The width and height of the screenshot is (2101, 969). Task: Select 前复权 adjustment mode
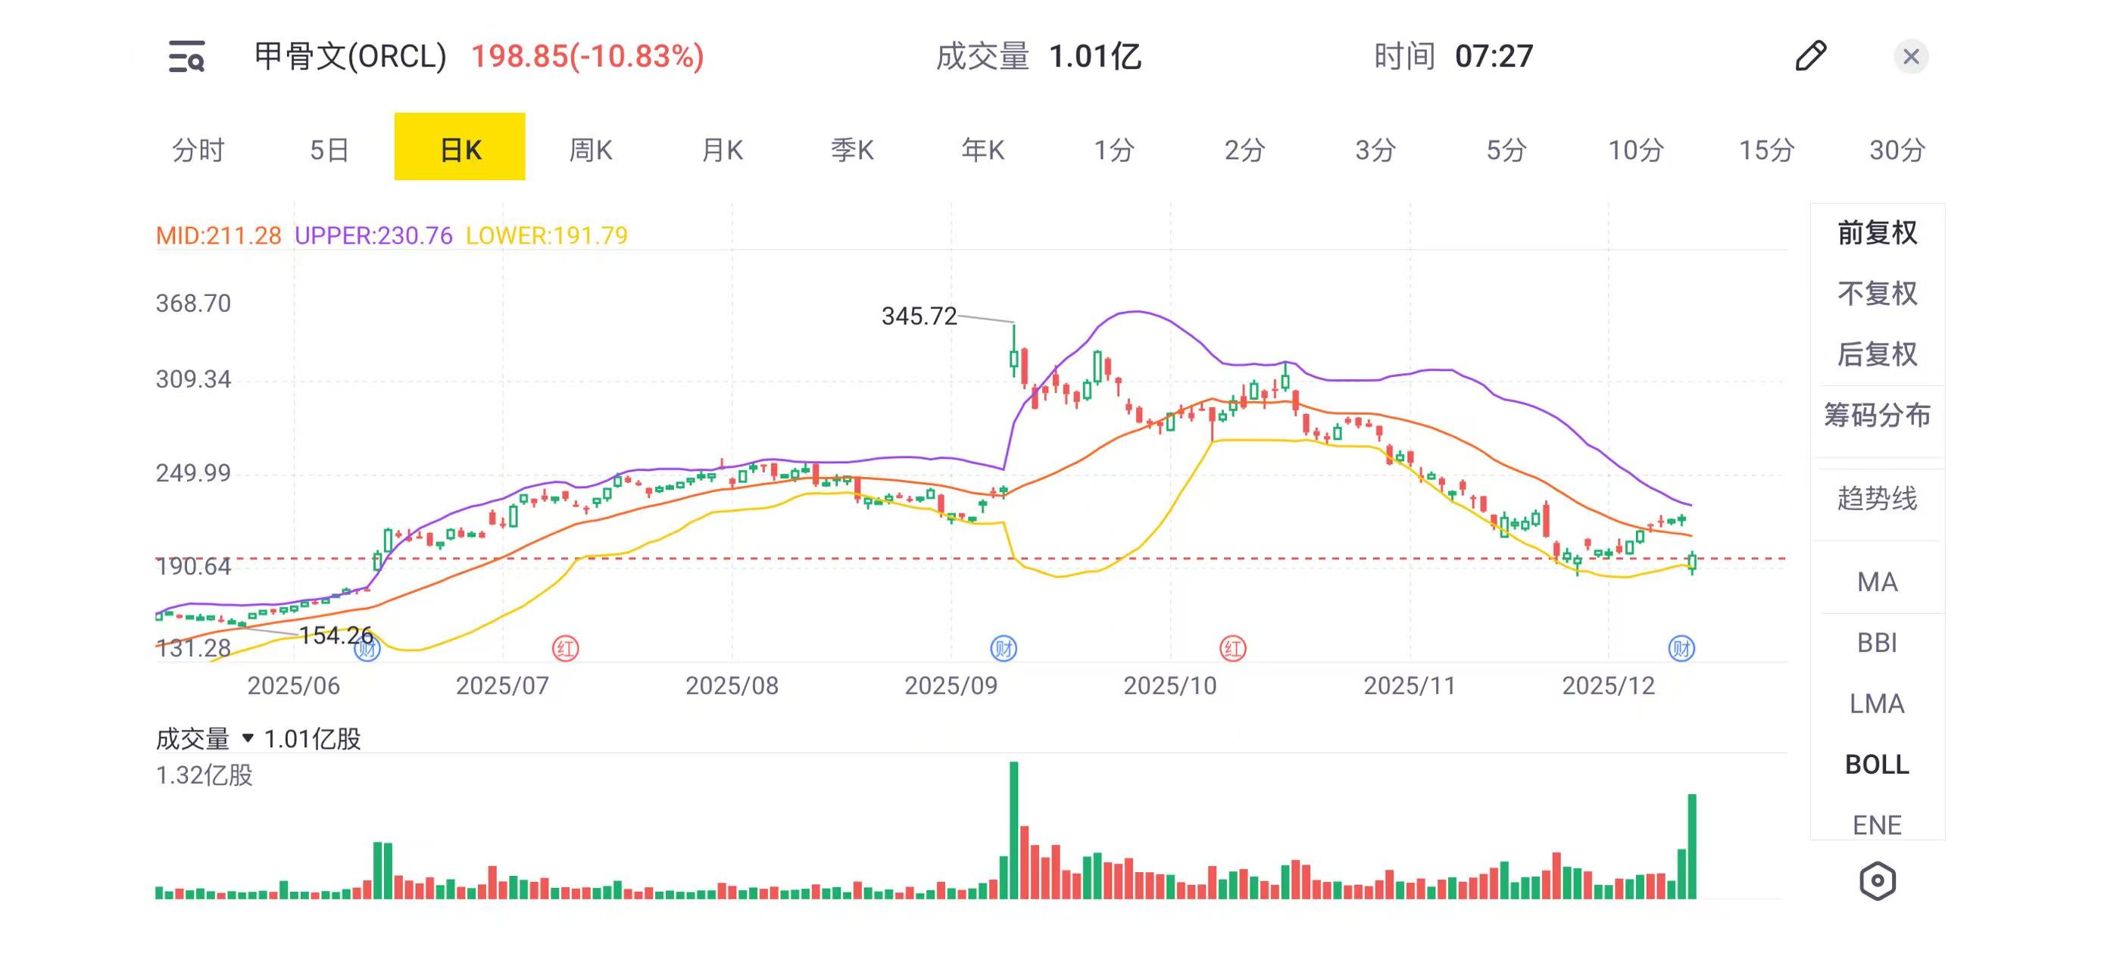(x=1877, y=233)
